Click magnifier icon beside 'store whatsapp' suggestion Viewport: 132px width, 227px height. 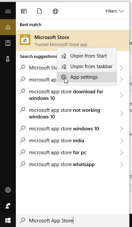(x=22, y=164)
